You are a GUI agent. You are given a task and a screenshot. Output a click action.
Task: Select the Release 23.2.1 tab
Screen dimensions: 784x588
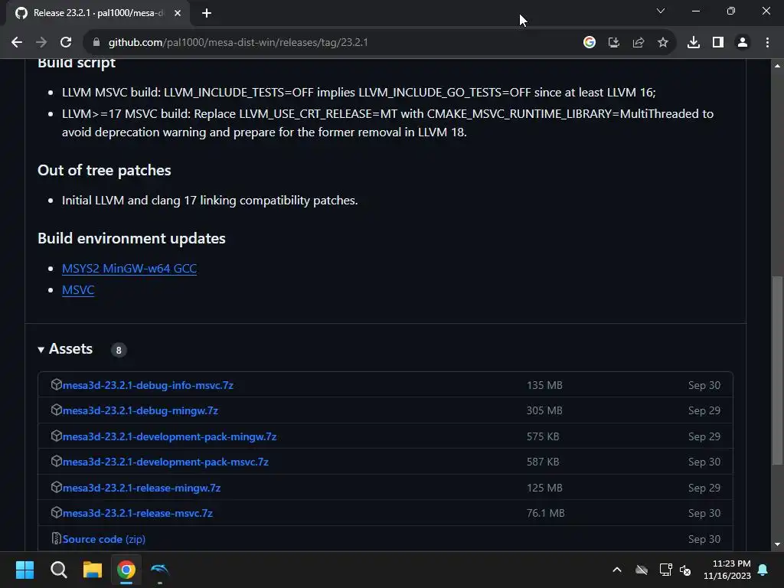pyautogui.click(x=98, y=13)
